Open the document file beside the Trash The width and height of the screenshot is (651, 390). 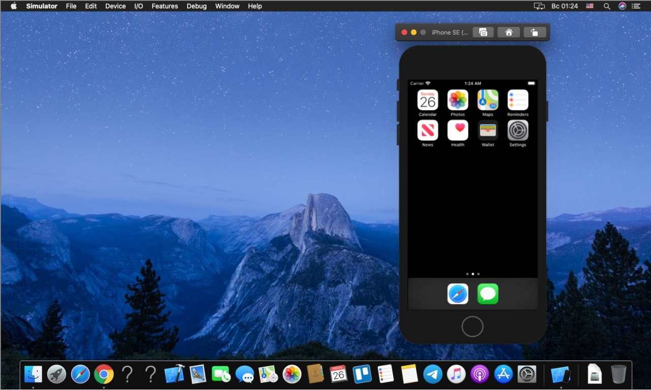pyautogui.click(x=595, y=375)
